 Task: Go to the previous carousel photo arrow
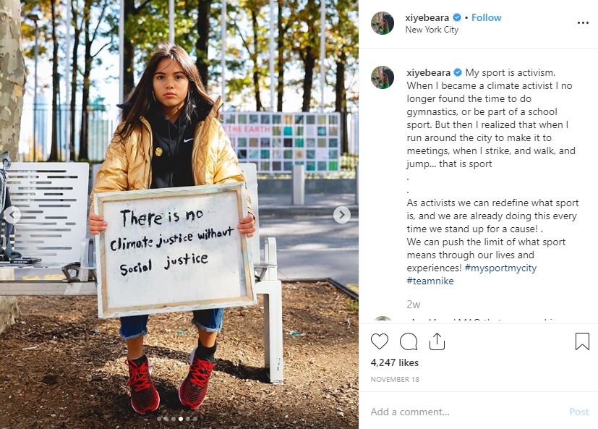click(x=12, y=215)
